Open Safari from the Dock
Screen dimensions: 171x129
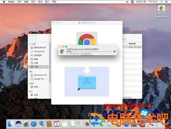pos(34,124)
